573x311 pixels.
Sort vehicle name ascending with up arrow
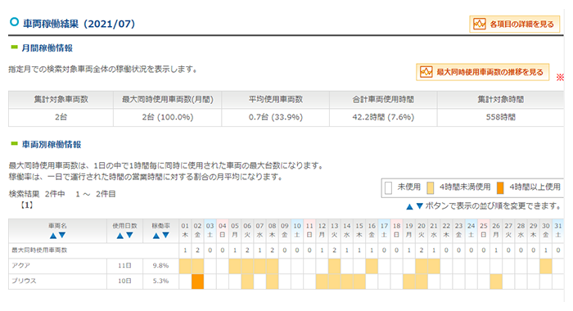point(53,236)
